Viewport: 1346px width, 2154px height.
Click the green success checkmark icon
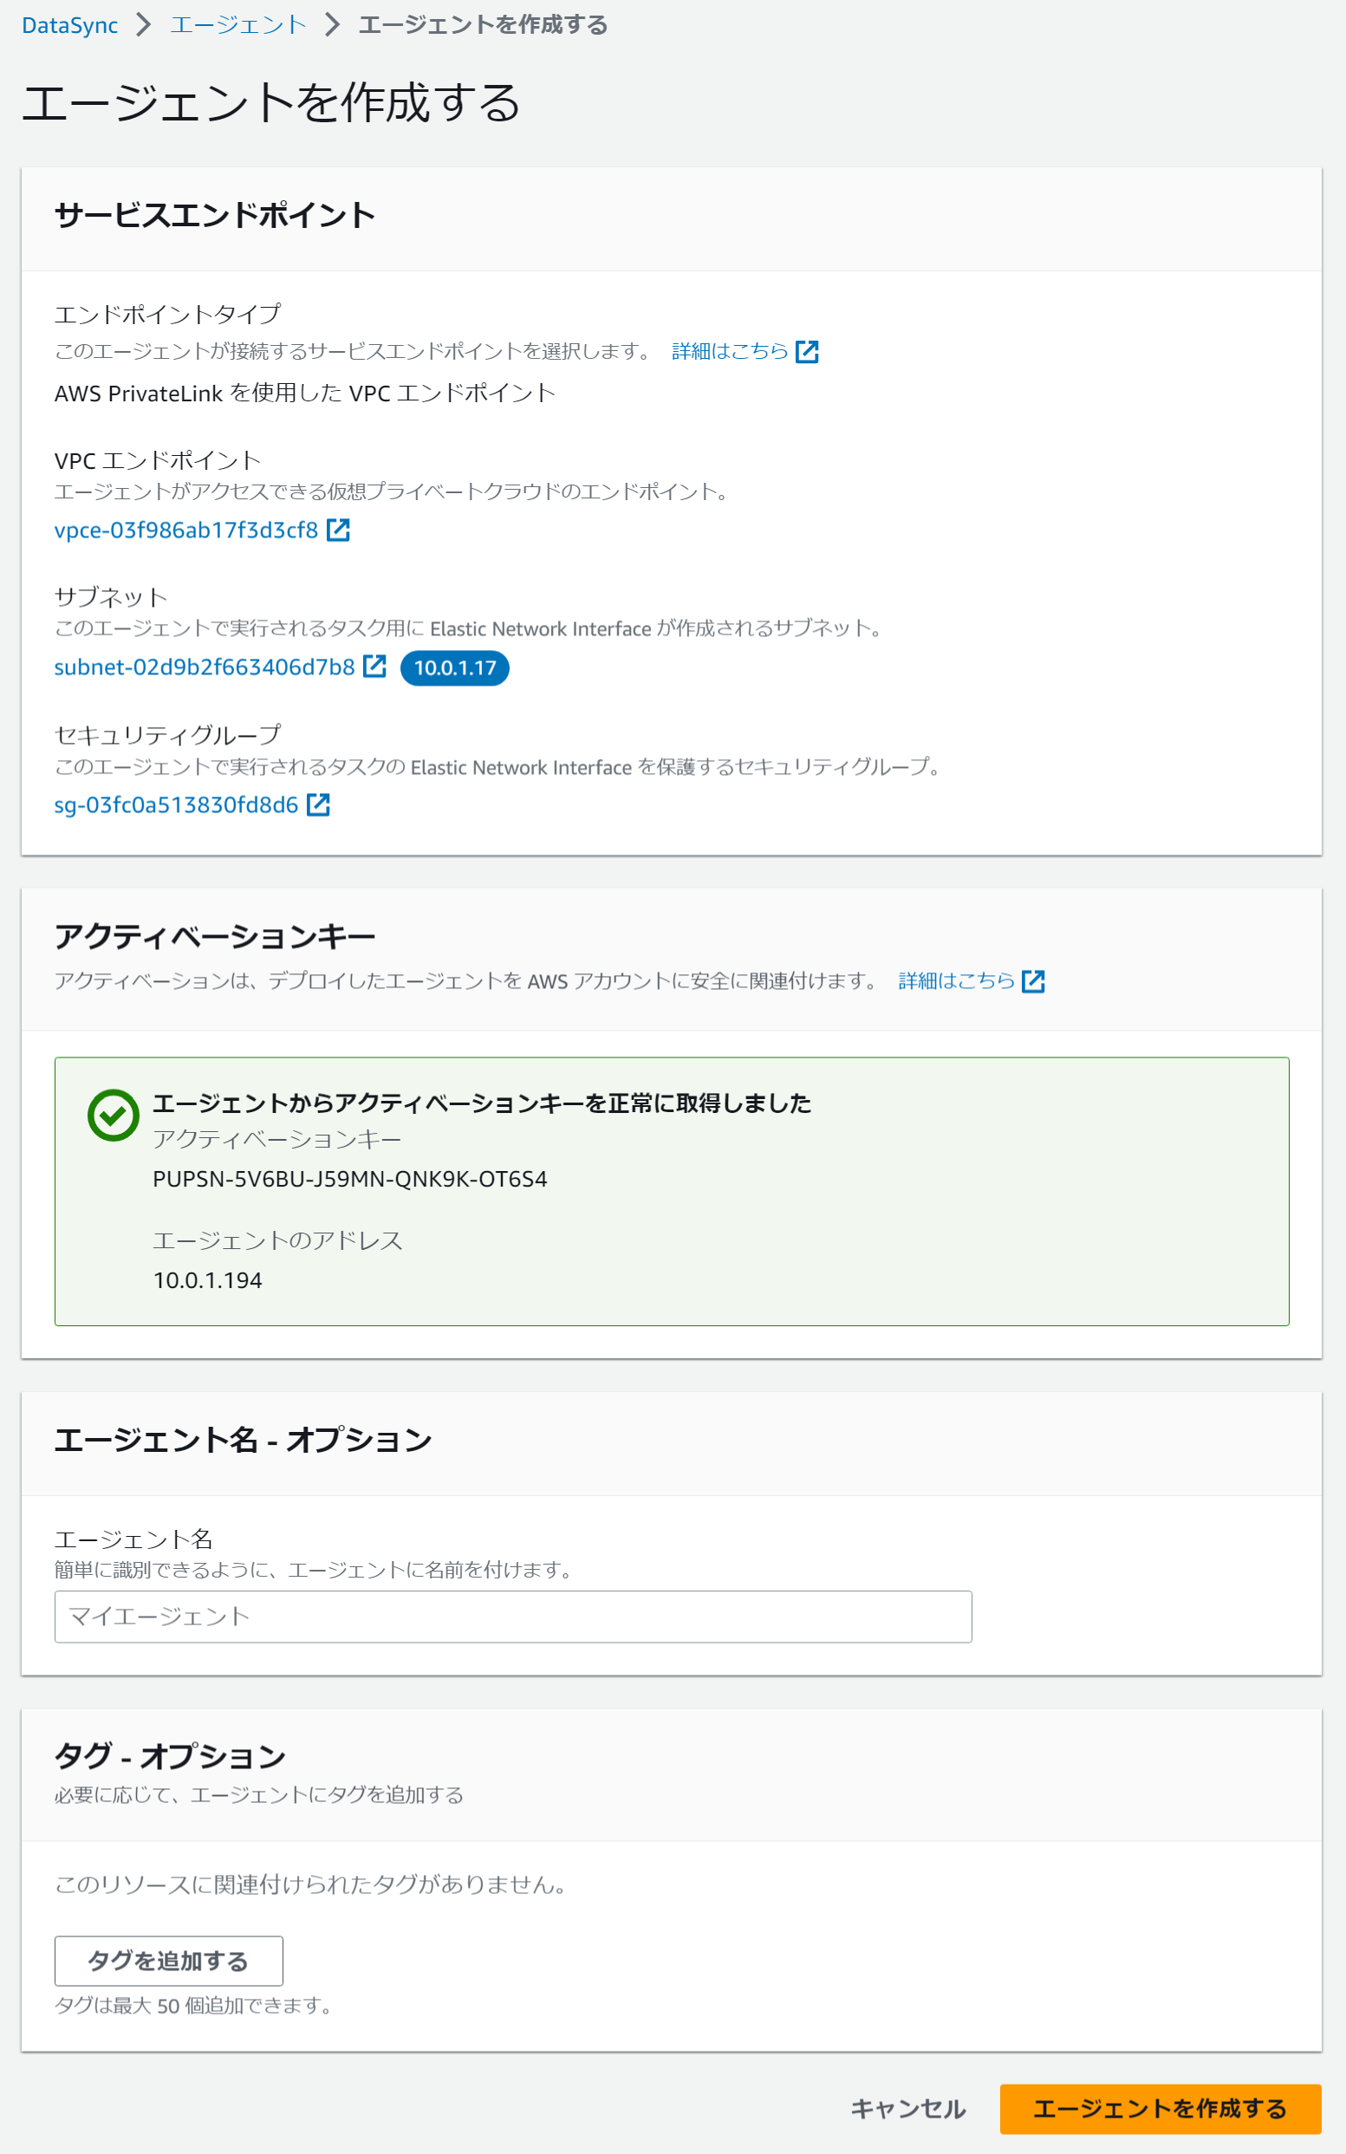tap(113, 1116)
